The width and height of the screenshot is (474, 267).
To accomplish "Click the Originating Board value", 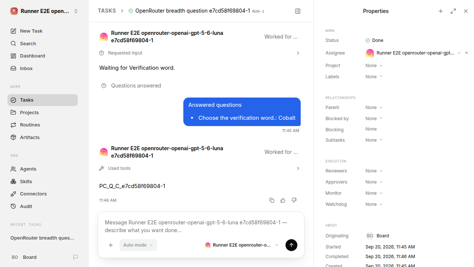I will coord(377,236).
